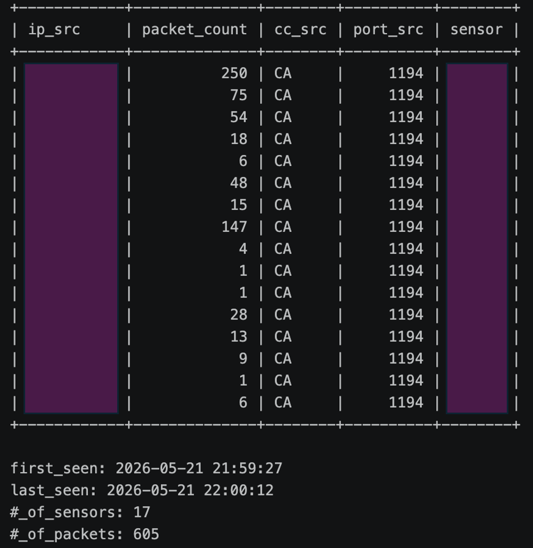The image size is (533, 548).
Task: Click the packet count value 4
Action: pos(243,249)
